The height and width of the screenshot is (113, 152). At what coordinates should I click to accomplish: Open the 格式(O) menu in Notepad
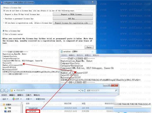pos(80,55)
